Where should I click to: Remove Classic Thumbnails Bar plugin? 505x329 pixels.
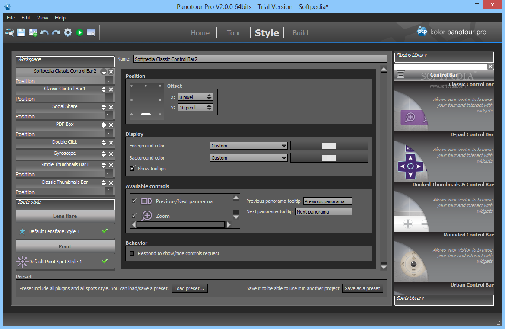pos(111,183)
